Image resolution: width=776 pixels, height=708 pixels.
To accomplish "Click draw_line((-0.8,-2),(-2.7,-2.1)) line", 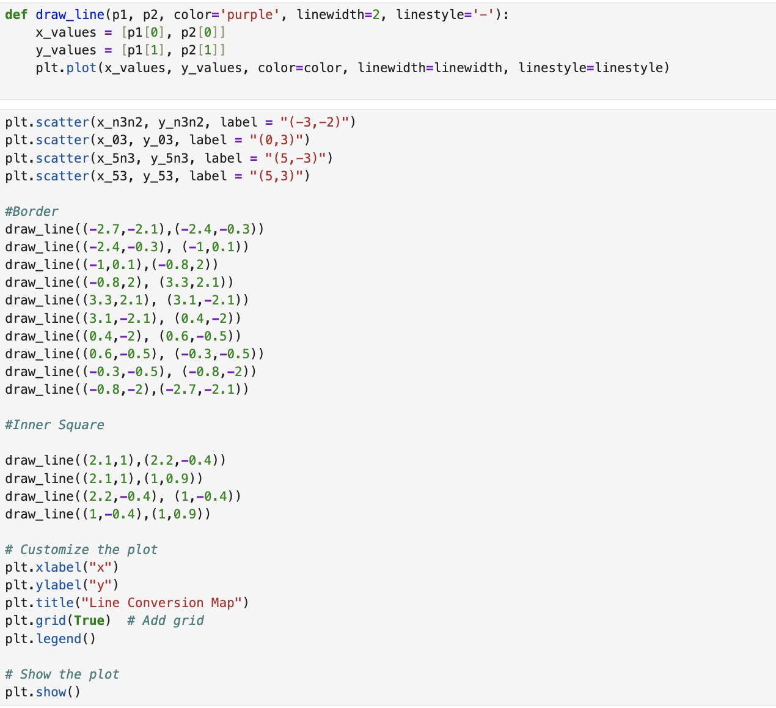I will (x=126, y=389).
